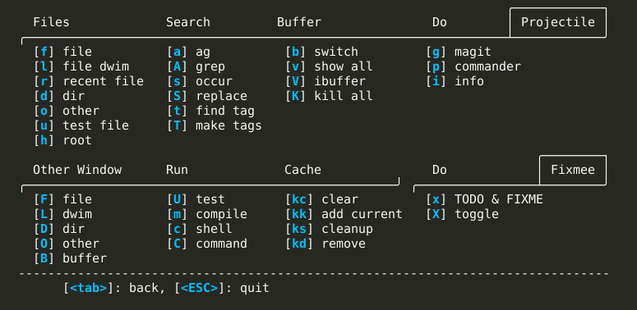
Task: Quit using the [<ESC>] quit hint
Action: (222, 288)
